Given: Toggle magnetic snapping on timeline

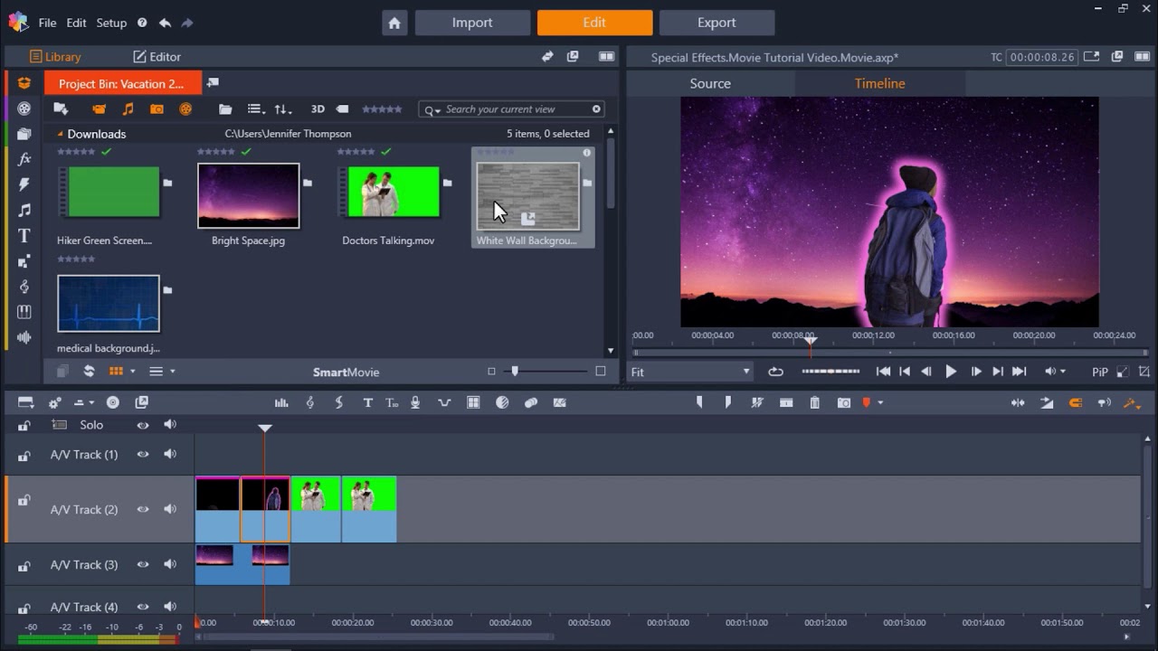Looking at the screenshot, I should (1076, 402).
